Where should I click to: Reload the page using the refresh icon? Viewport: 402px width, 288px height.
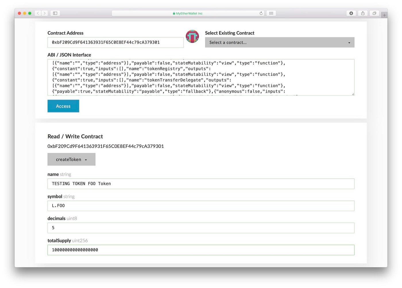pos(261,13)
